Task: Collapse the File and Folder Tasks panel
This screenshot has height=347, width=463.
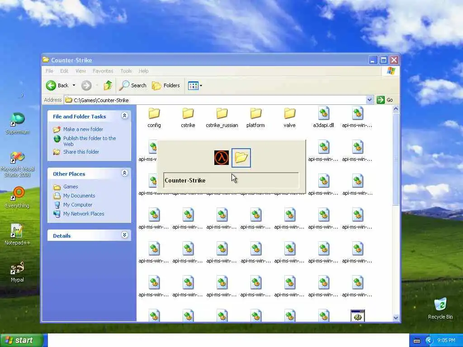Action: coord(124,116)
